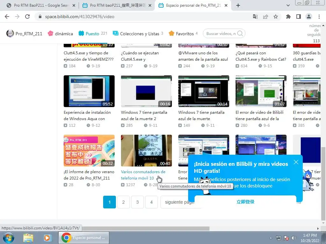
Task: Expand the tab search chevron
Action: pos(288,6)
